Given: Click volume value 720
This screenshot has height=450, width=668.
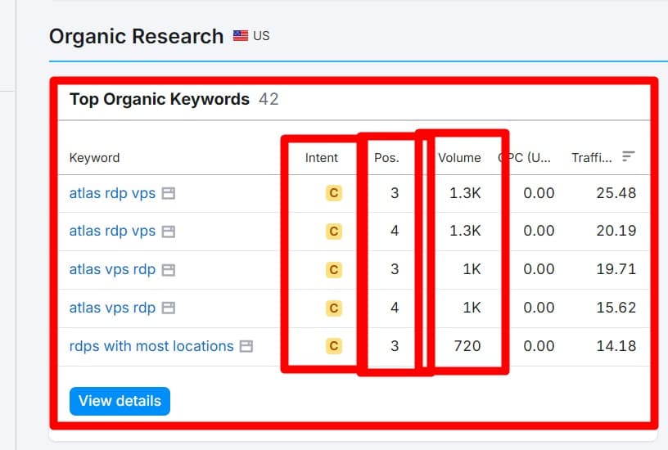Looking at the screenshot, I should click(467, 346).
